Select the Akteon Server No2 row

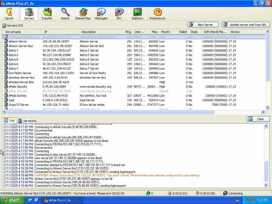[134, 46]
